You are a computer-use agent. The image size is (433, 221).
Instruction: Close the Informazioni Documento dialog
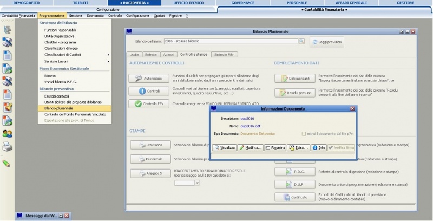[352, 109]
